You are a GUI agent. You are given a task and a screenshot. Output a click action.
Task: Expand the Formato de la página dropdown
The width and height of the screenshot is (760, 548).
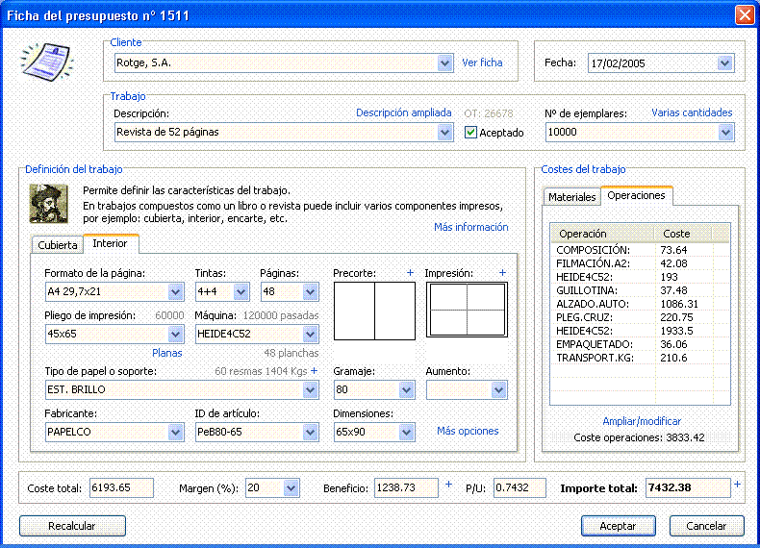(175, 292)
